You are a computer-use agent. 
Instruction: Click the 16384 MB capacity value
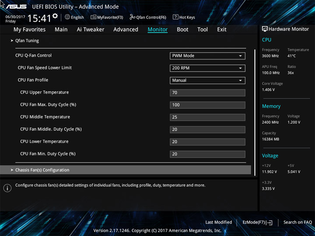pyautogui.click(x=270, y=139)
